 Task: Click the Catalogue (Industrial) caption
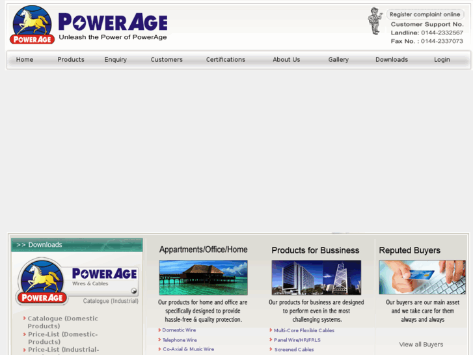[x=111, y=301]
